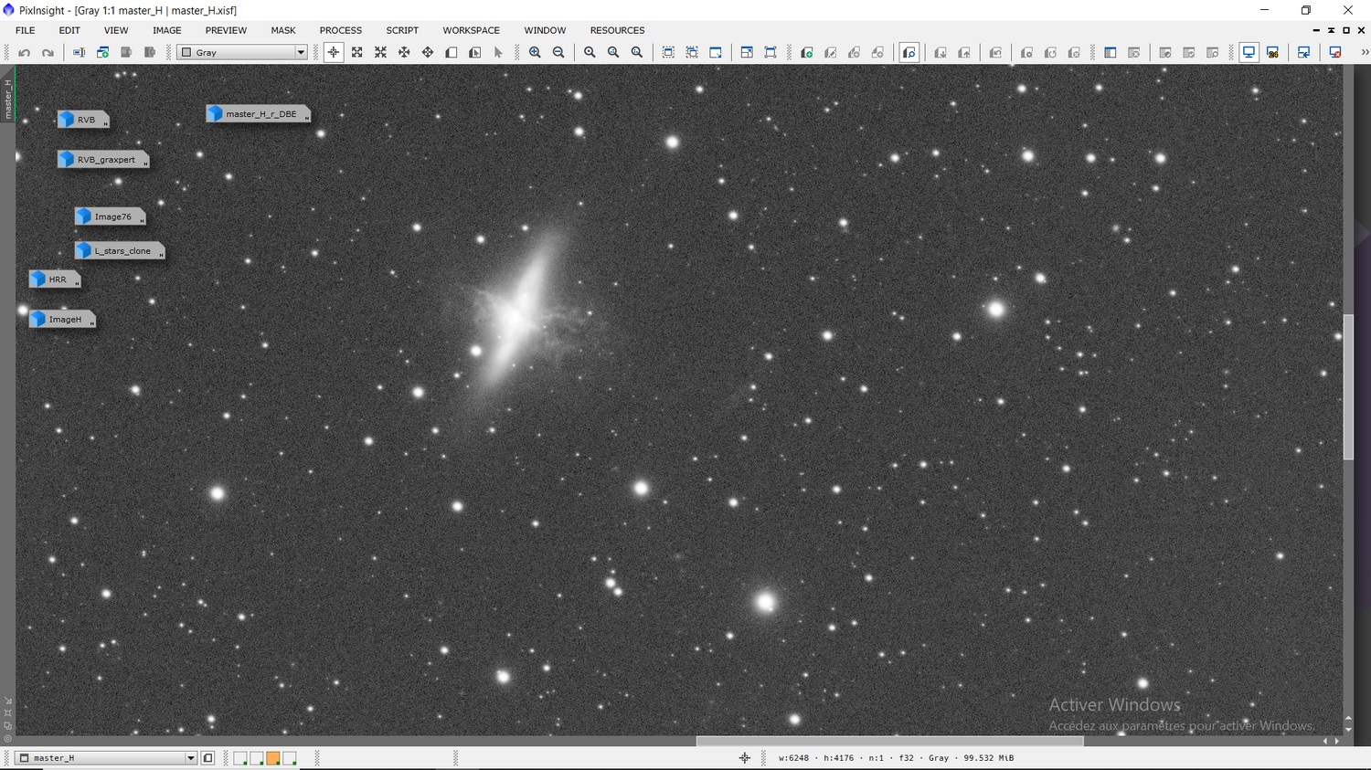Select the master_H vertical side tab
Screen dimensions: 1371x770
[7, 99]
